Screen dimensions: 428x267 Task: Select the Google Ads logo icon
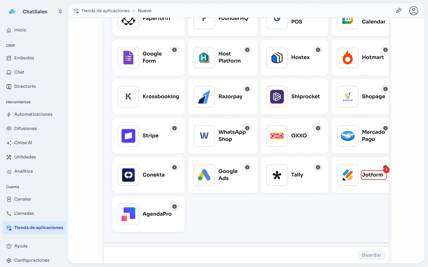coord(204,175)
